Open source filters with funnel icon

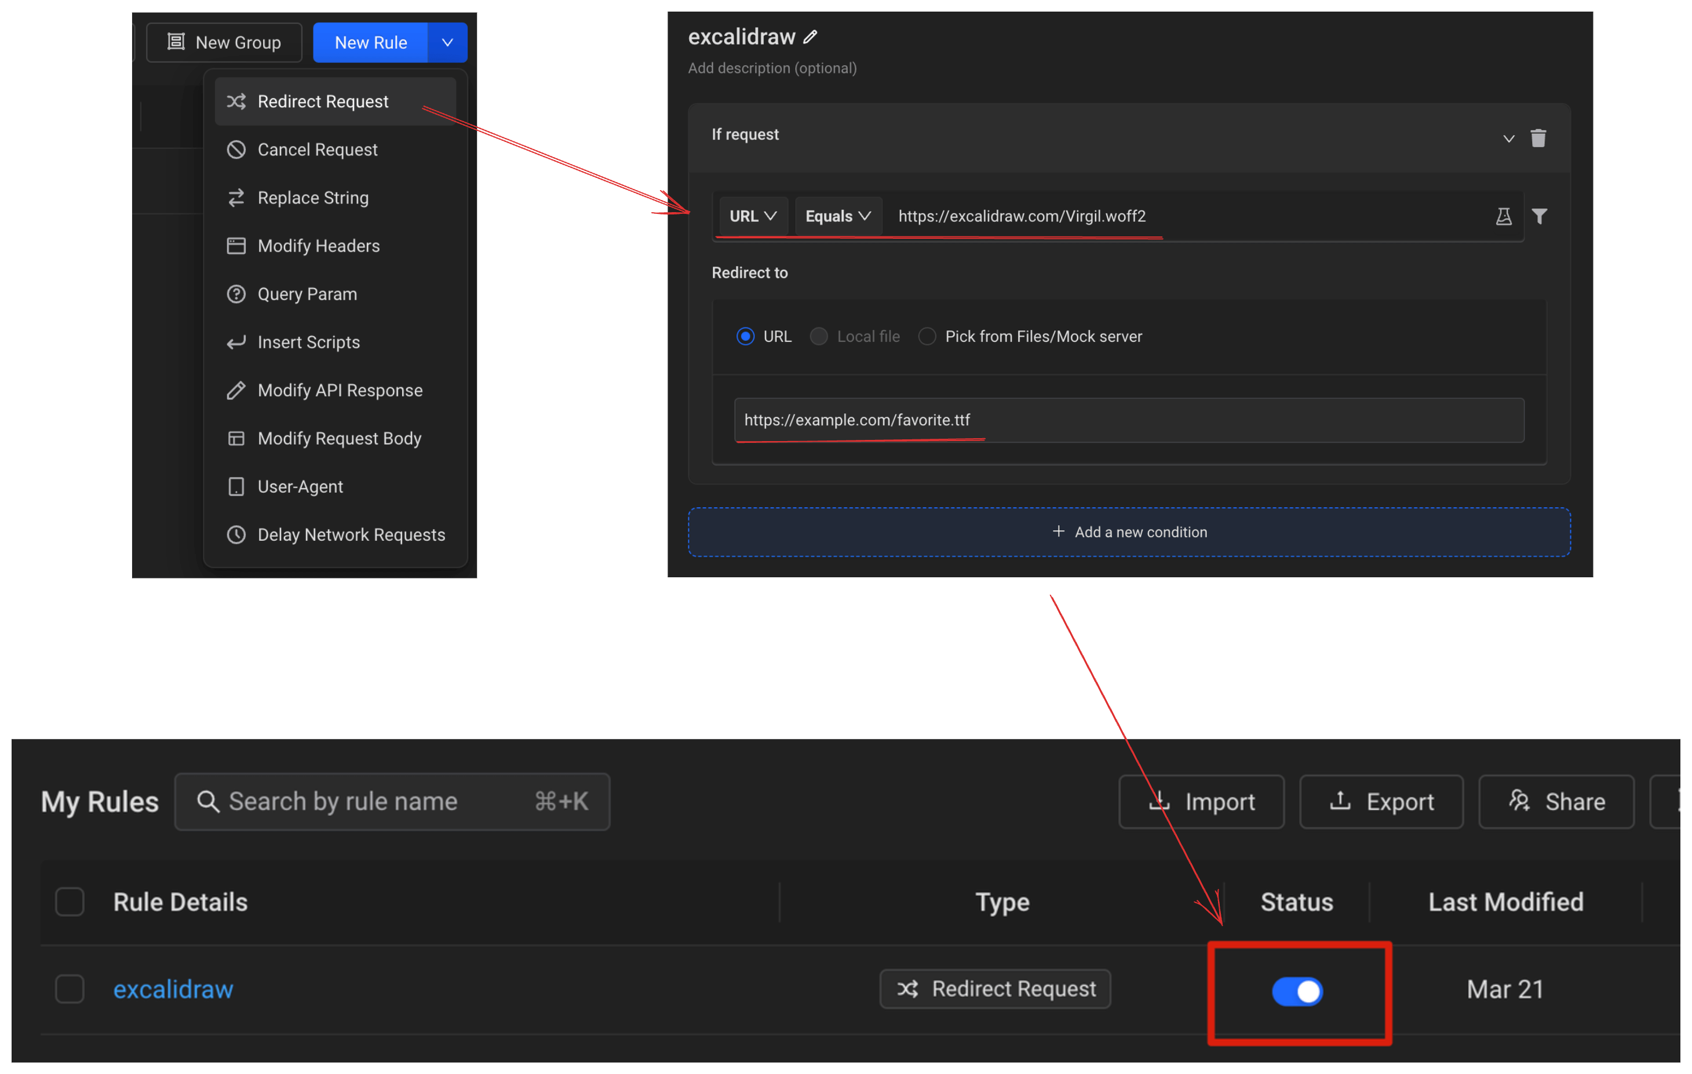(x=1540, y=216)
